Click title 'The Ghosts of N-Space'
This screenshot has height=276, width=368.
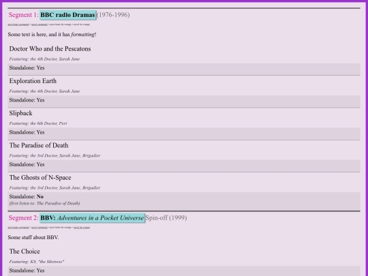[x=40, y=178]
